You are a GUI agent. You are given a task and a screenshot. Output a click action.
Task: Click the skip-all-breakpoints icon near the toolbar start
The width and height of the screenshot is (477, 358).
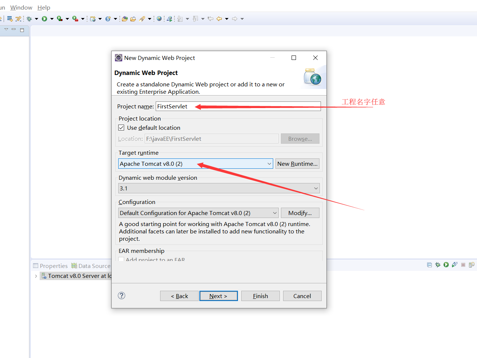[x=10, y=19]
